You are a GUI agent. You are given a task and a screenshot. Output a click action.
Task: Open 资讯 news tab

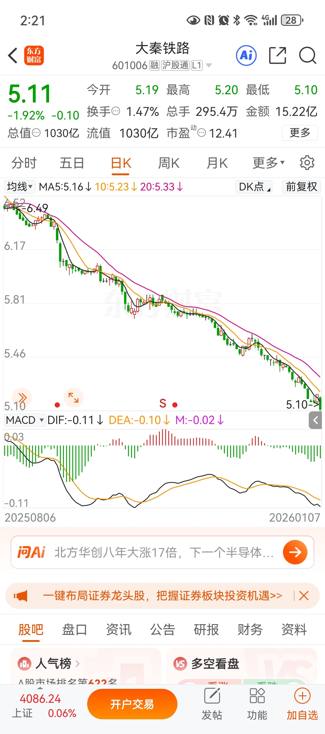click(118, 630)
